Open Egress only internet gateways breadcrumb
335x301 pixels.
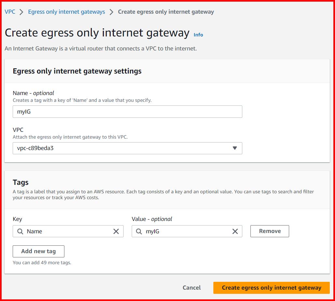66,12
